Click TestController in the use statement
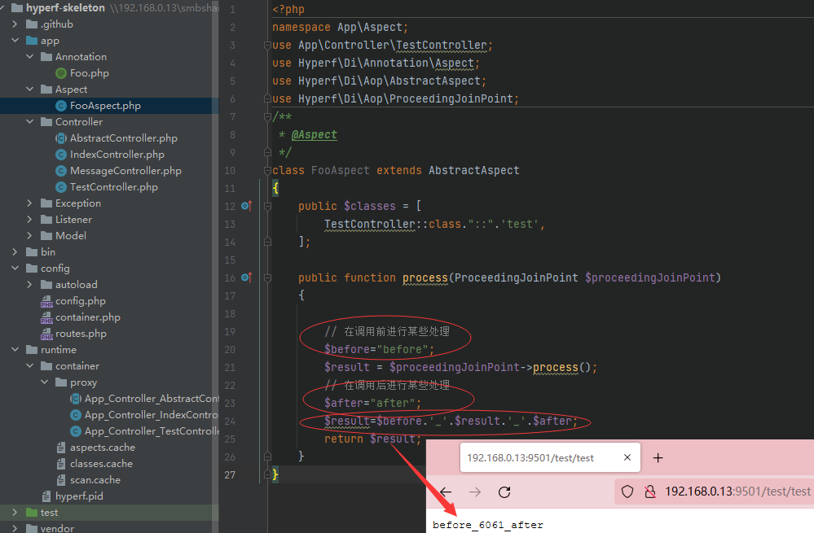This screenshot has width=814, height=533. pos(442,45)
